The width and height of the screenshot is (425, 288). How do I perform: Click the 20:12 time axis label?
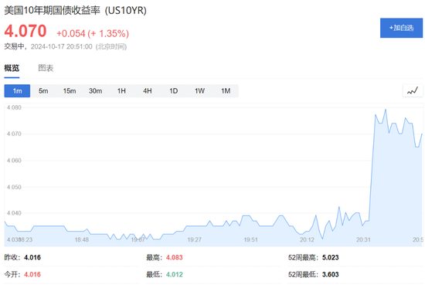tap(307, 240)
